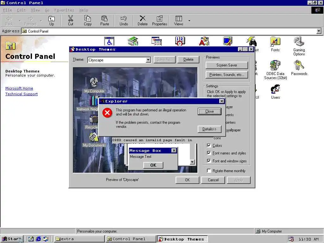324x243 pixels.
Task: Click the Details>> button
Action: click(209, 129)
